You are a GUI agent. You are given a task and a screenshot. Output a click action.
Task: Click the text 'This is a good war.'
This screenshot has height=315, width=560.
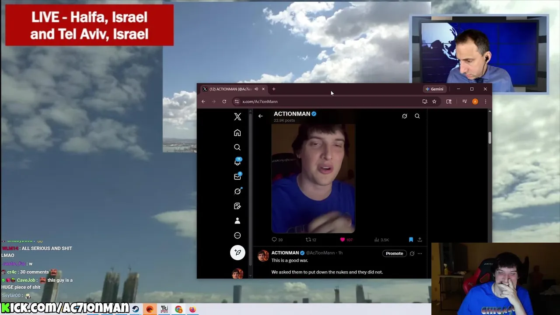pyautogui.click(x=290, y=260)
